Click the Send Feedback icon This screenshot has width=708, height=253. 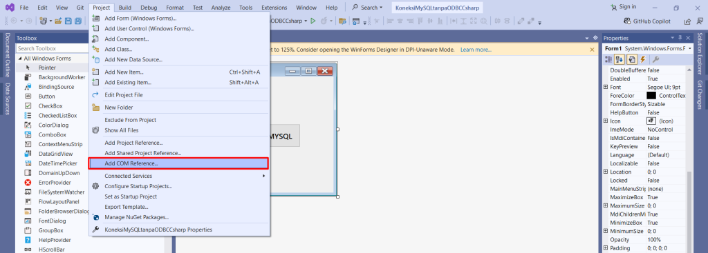coord(699,21)
